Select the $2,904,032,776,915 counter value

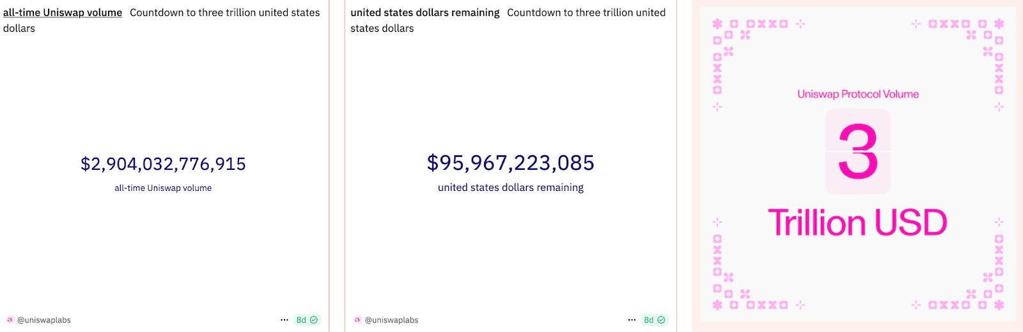click(x=163, y=164)
